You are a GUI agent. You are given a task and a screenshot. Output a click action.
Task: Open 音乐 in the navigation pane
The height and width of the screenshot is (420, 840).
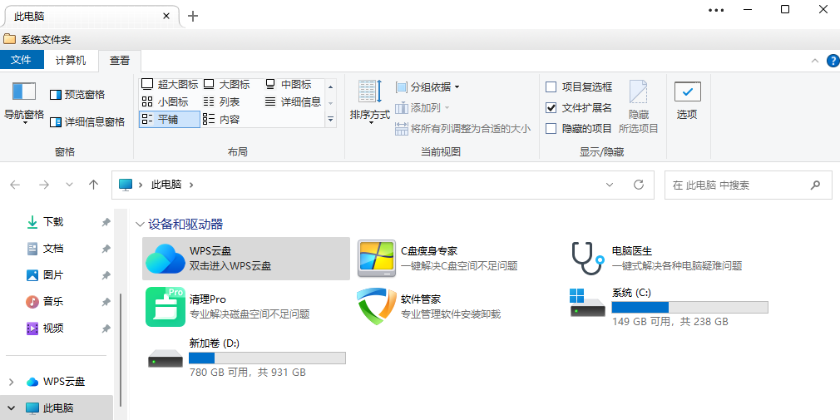coord(53,302)
